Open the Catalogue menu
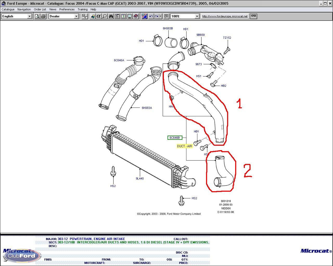This screenshot has height=266, width=333. [8, 9]
